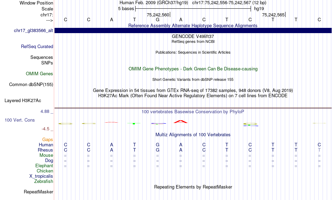Click the Sequences track label

coord(42,57)
